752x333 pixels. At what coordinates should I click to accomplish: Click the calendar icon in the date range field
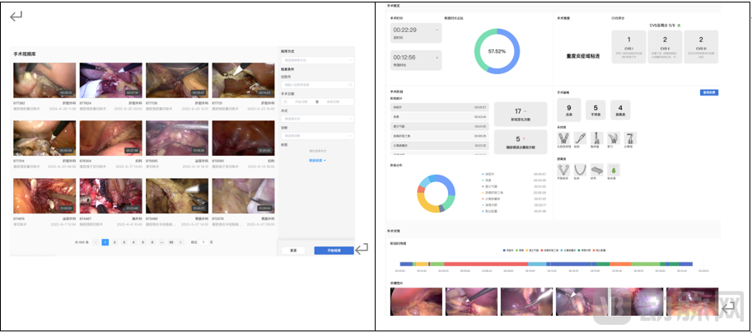tap(285, 101)
